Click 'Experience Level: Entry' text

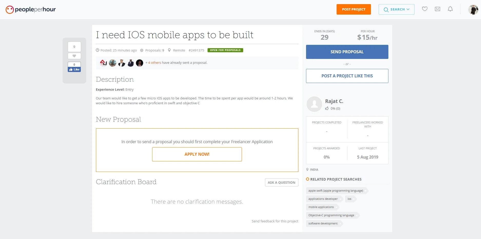115,89
